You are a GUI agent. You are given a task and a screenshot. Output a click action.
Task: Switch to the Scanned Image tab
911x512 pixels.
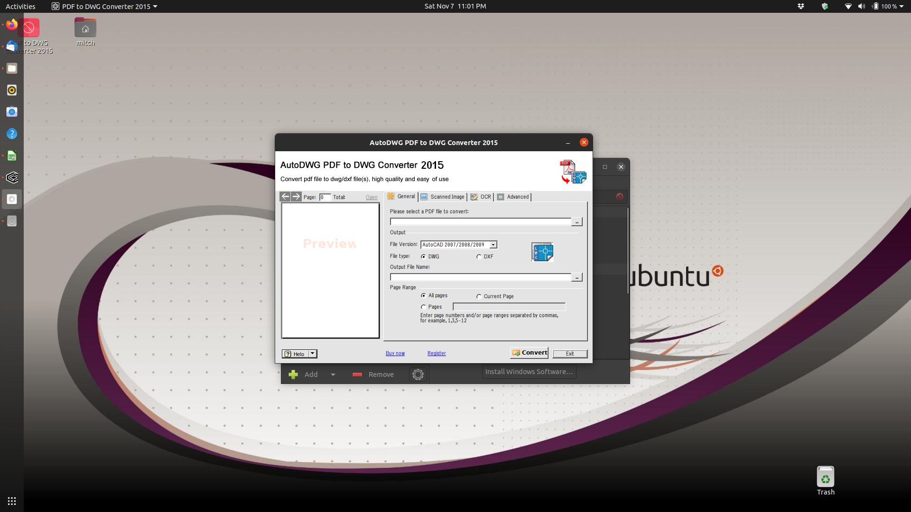(x=442, y=197)
